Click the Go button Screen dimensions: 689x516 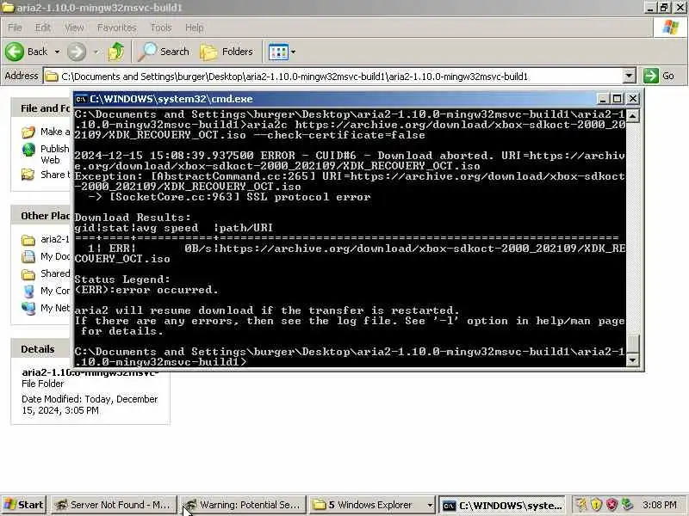(x=659, y=76)
